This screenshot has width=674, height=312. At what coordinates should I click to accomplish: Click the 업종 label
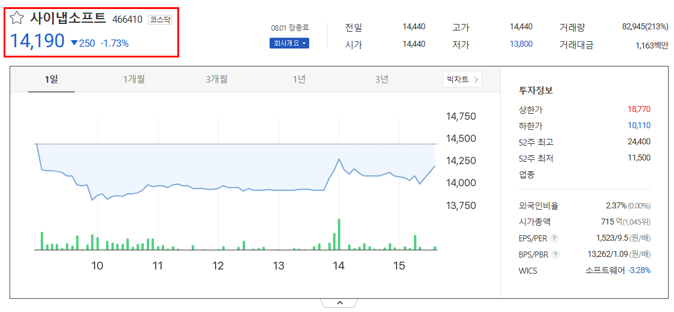tap(527, 174)
